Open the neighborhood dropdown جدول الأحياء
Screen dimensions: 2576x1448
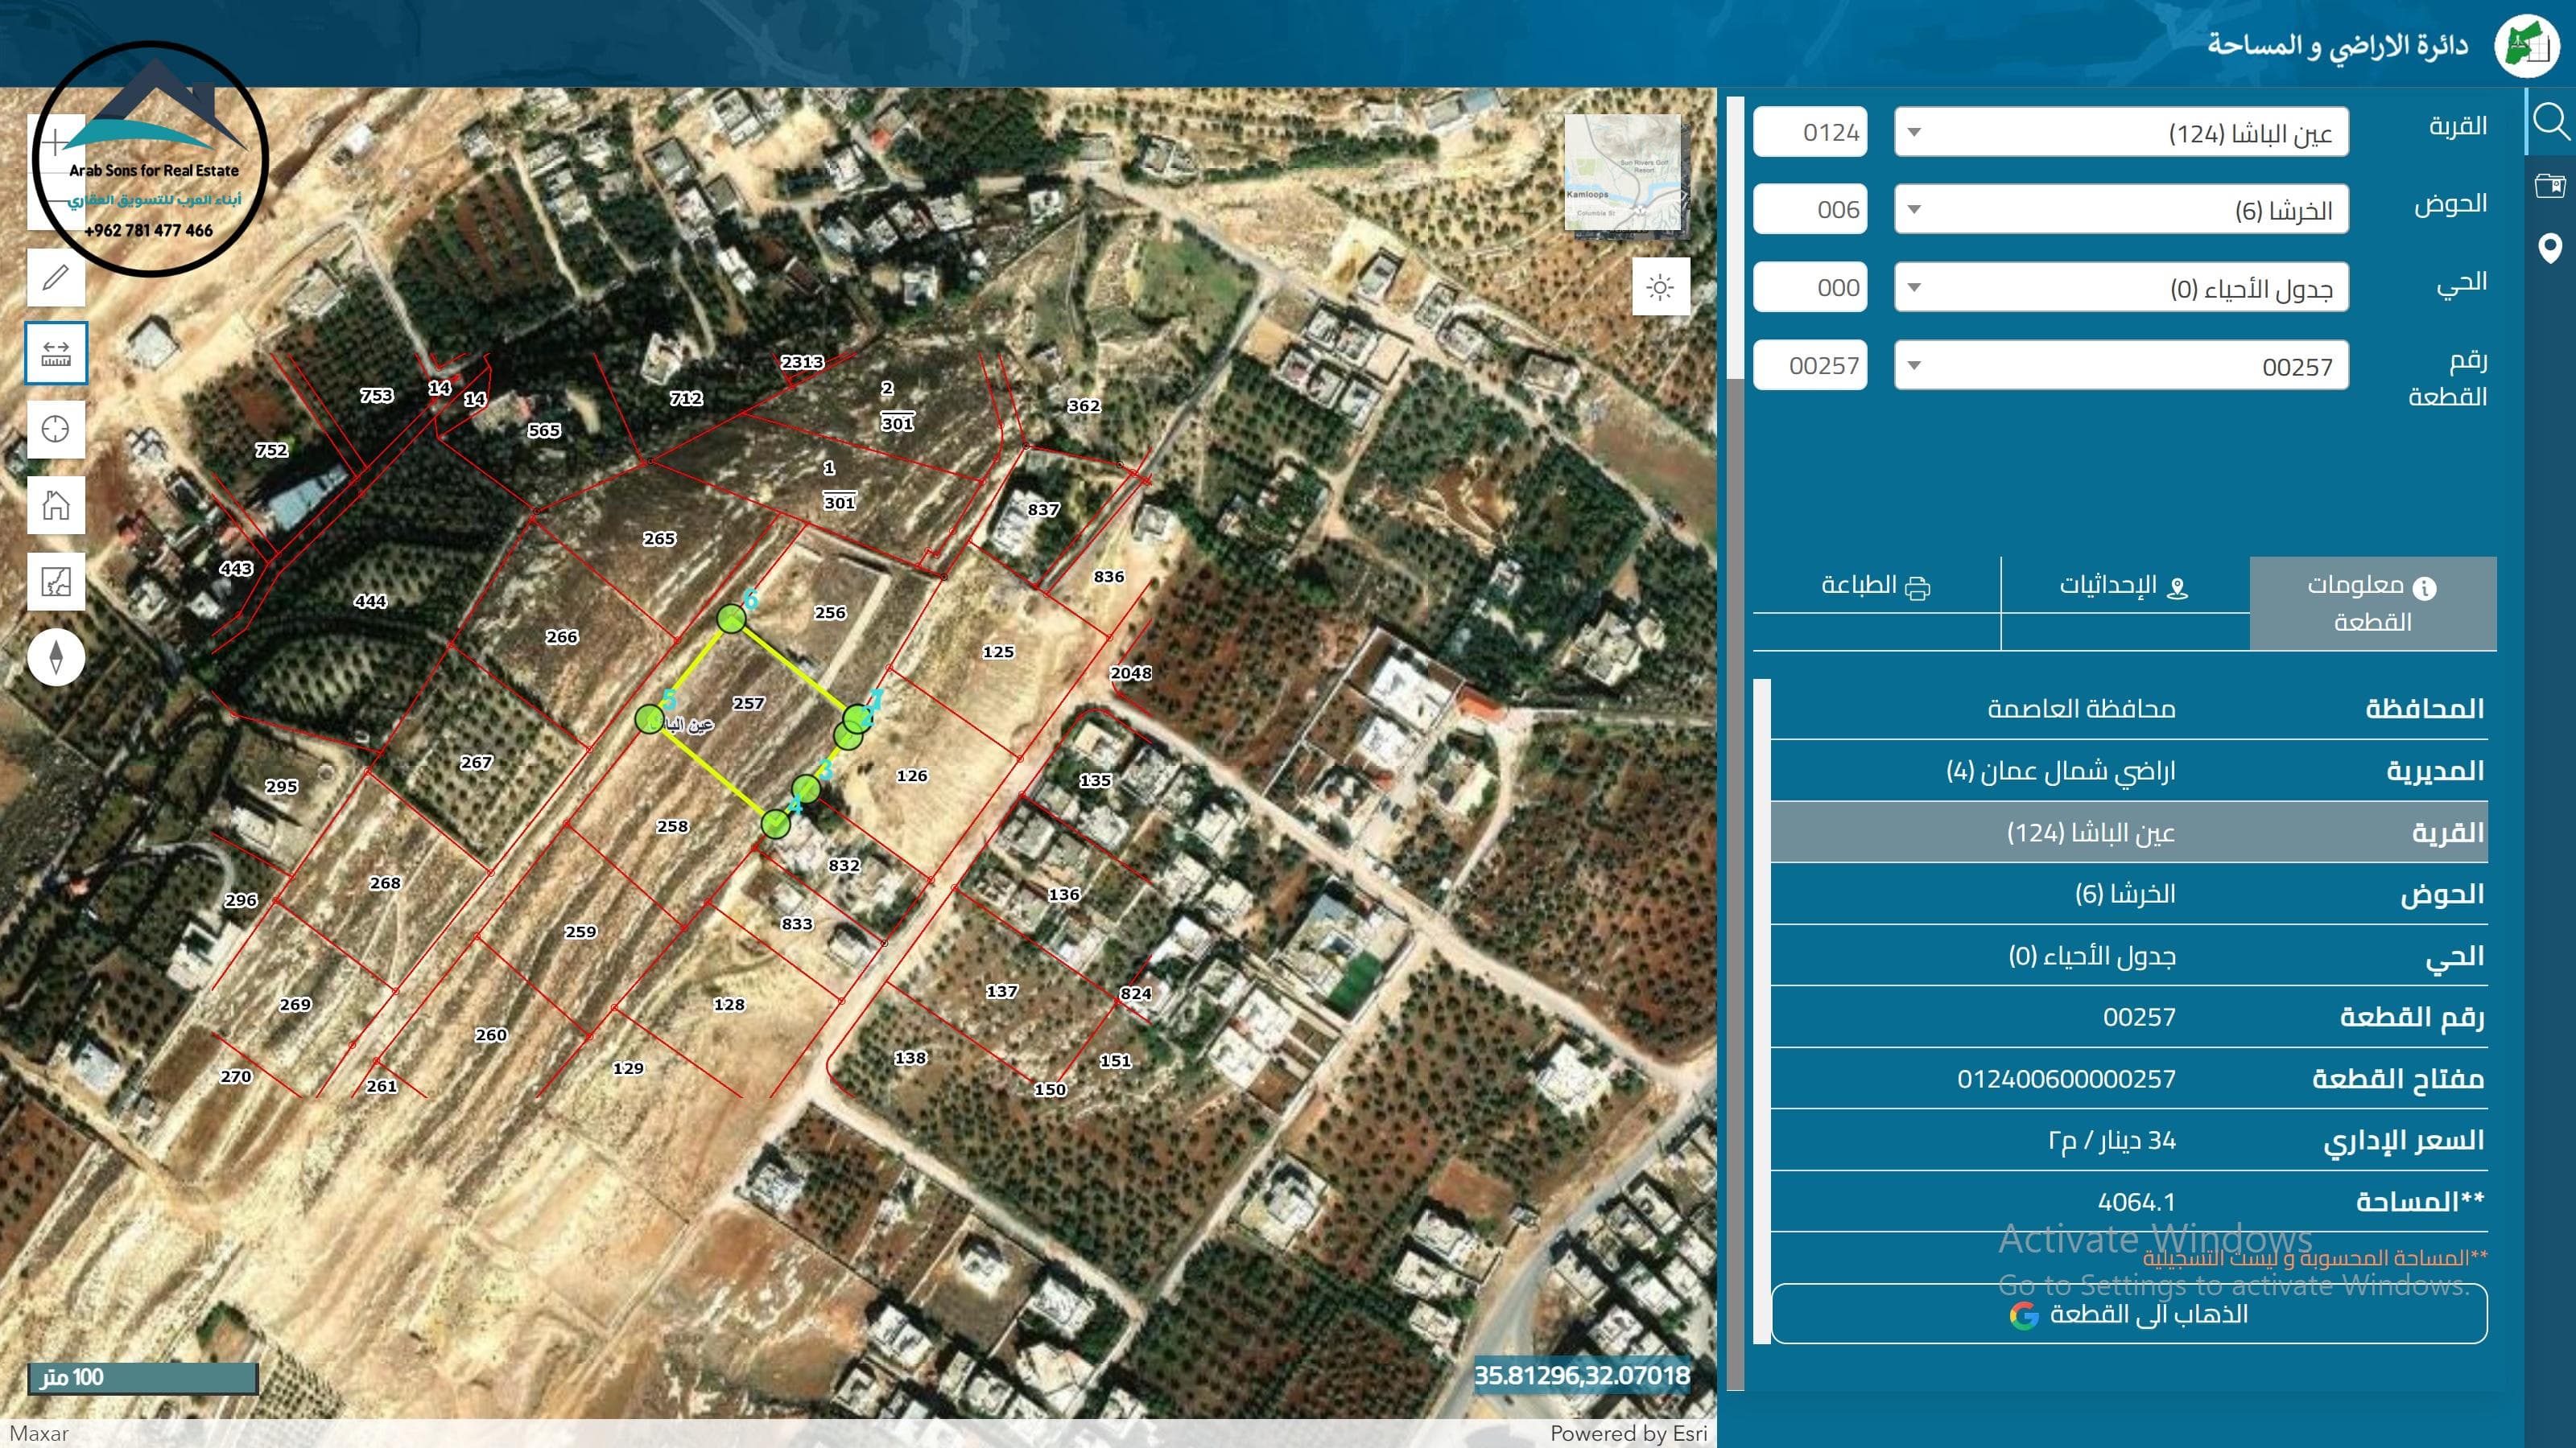(2120, 289)
